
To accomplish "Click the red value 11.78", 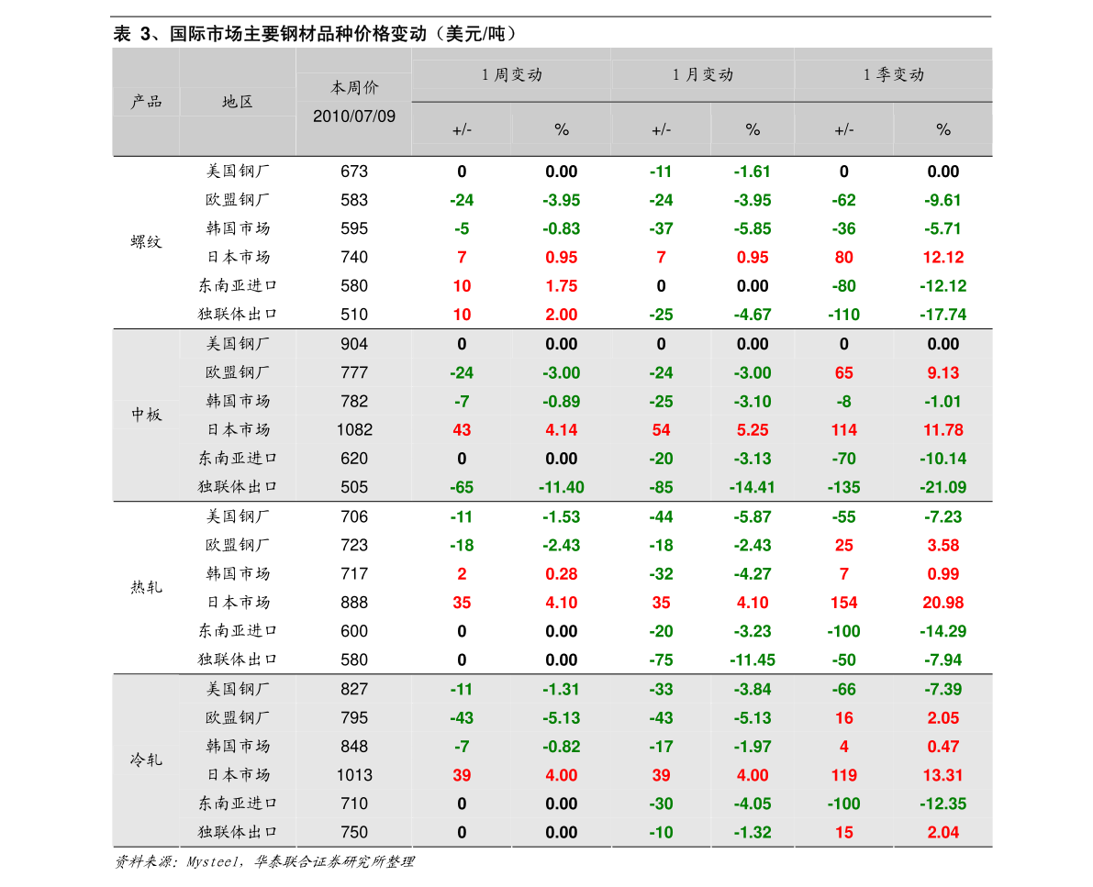I will click(943, 430).
